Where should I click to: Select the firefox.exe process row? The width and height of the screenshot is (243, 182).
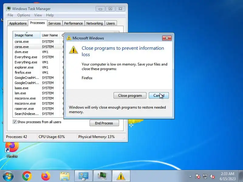click(x=38, y=72)
